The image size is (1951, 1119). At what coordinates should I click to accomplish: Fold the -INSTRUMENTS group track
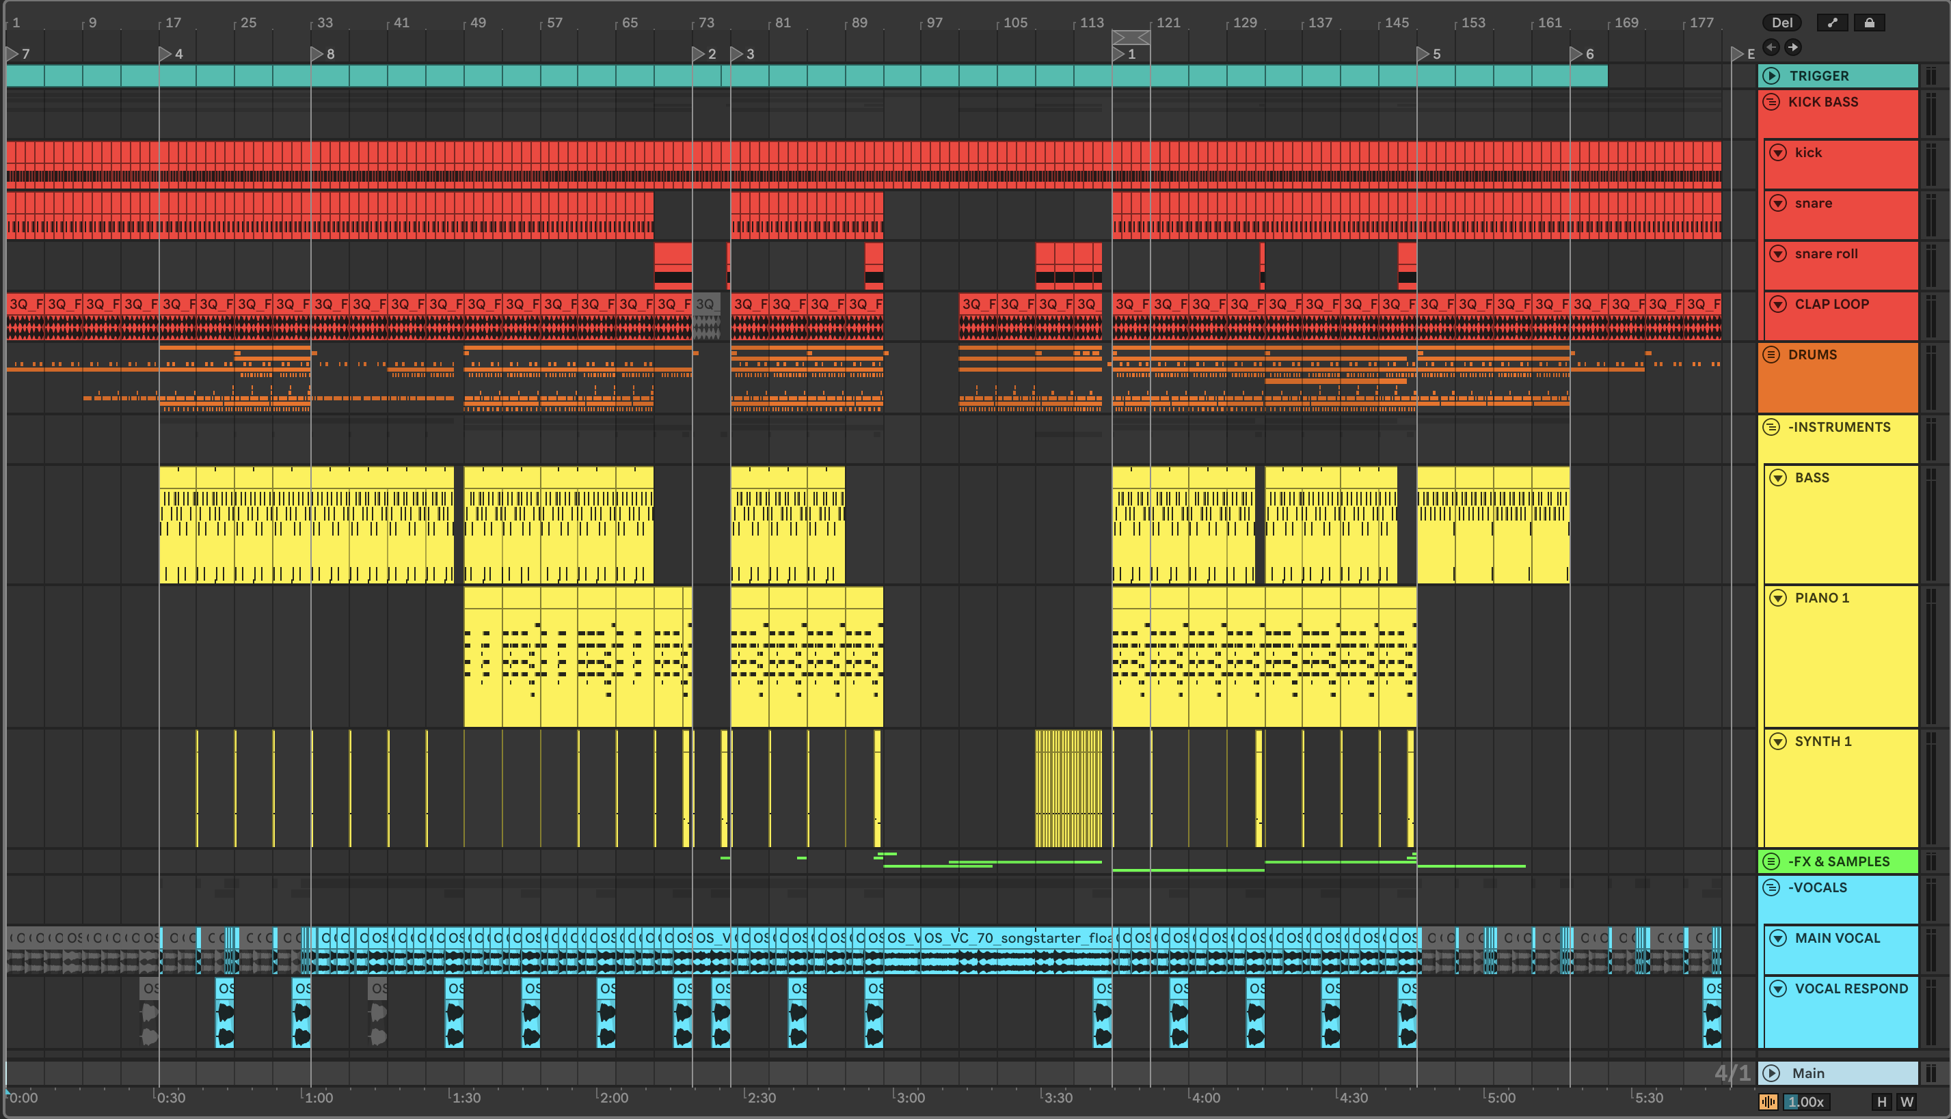pos(1772,426)
